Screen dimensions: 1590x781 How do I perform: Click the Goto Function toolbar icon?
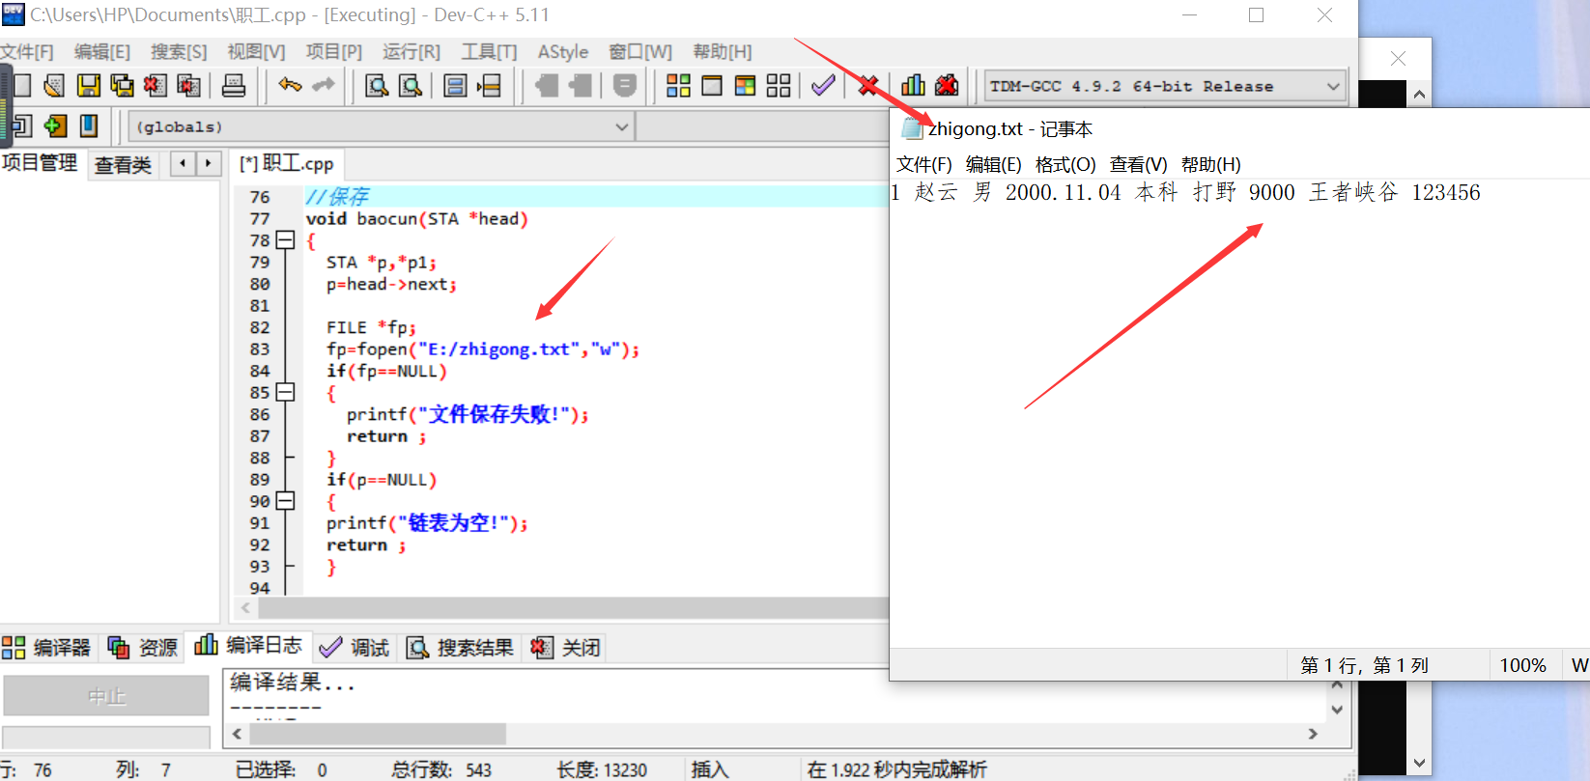(x=455, y=86)
